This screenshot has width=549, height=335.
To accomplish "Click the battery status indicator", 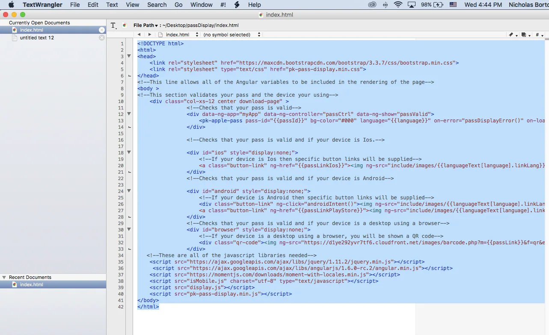I will [x=432, y=5].
